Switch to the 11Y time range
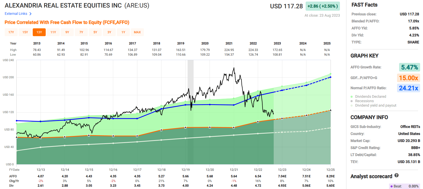 coord(53,32)
